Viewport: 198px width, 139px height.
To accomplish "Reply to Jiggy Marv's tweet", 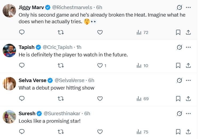I will tap(22, 32).
